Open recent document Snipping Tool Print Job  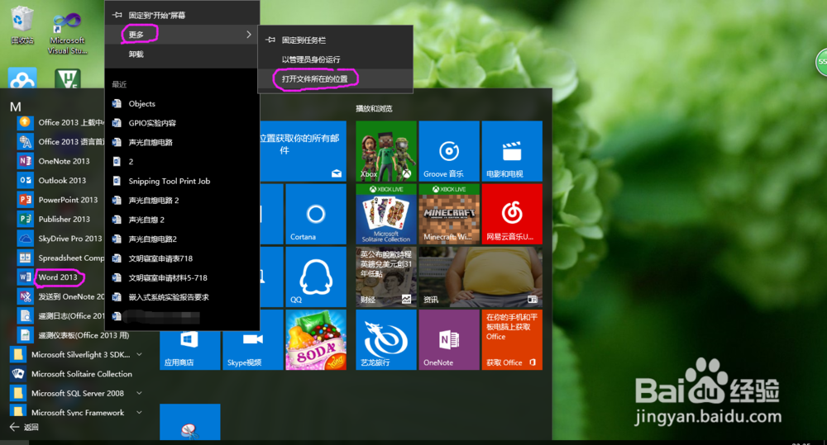tap(182, 181)
